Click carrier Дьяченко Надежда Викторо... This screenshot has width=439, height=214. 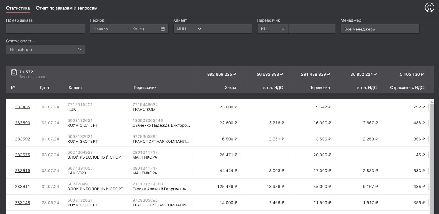pyautogui.click(x=161, y=125)
